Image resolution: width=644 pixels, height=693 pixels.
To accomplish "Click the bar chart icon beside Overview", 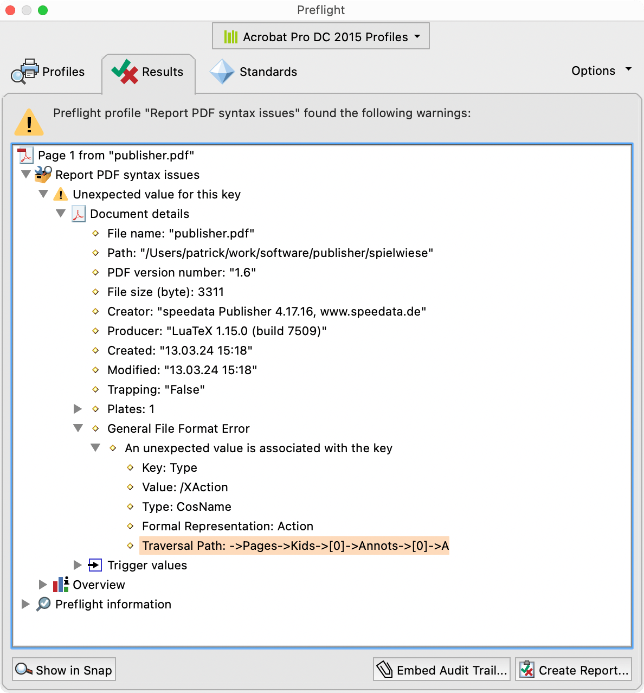I will [x=61, y=585].
